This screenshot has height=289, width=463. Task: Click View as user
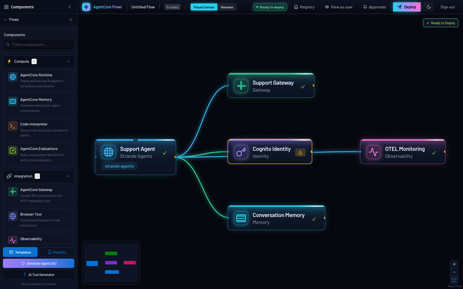point(339,7)
